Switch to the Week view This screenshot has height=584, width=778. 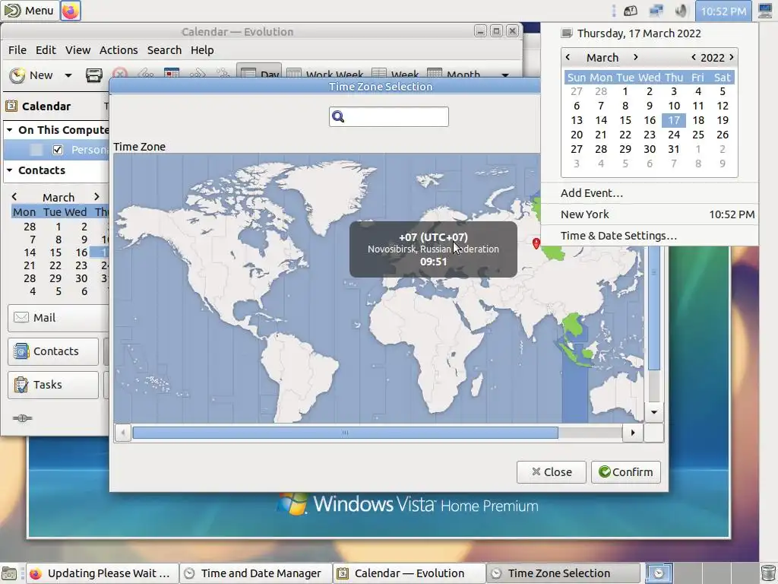pyautogui.click(x=395, y=74)
